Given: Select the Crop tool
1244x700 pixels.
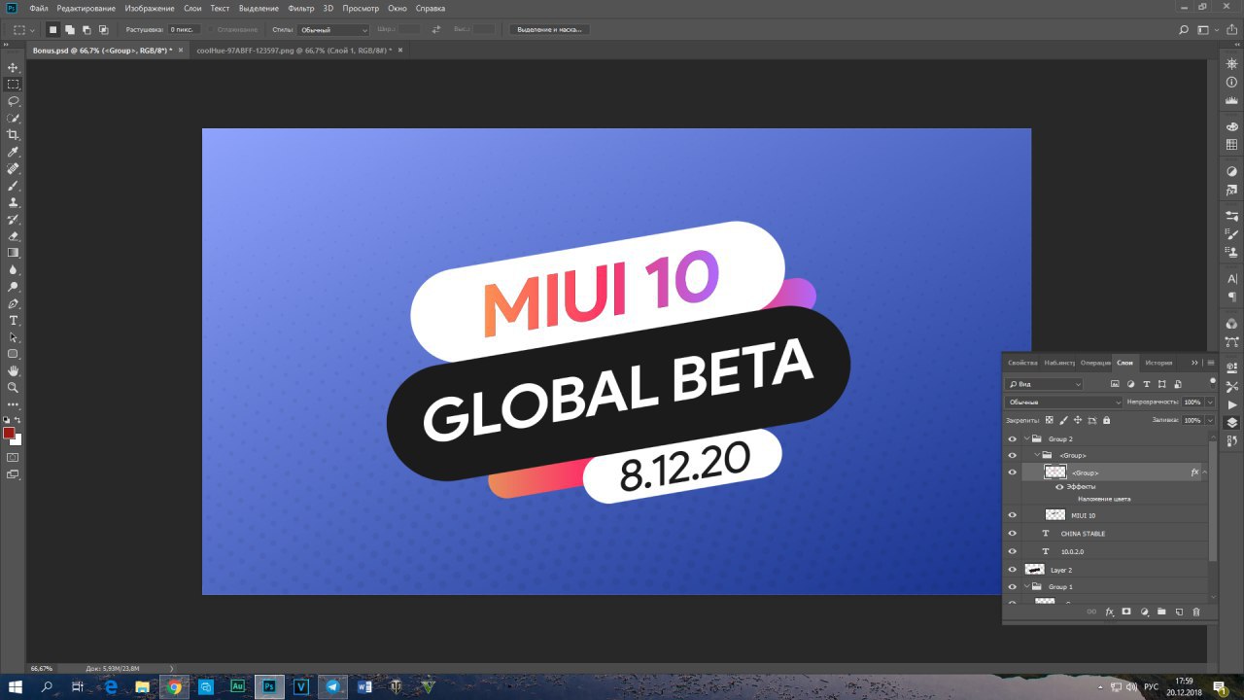Looking at the screenshot, I should coord(14,135).
